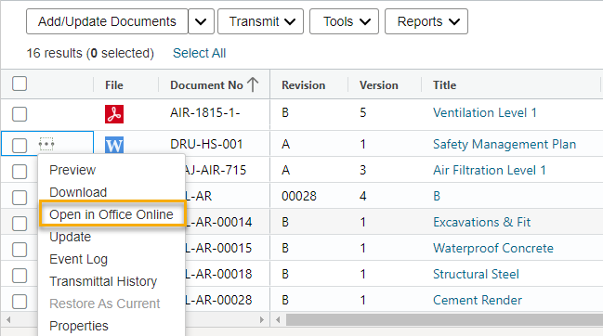
Task: Click the Select All link
Action: click(x=199, y=53)
